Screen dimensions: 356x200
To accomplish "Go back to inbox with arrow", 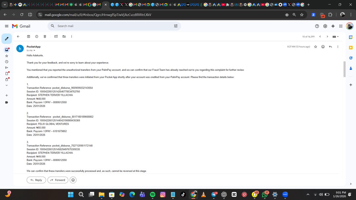I will tap(18, 36).
